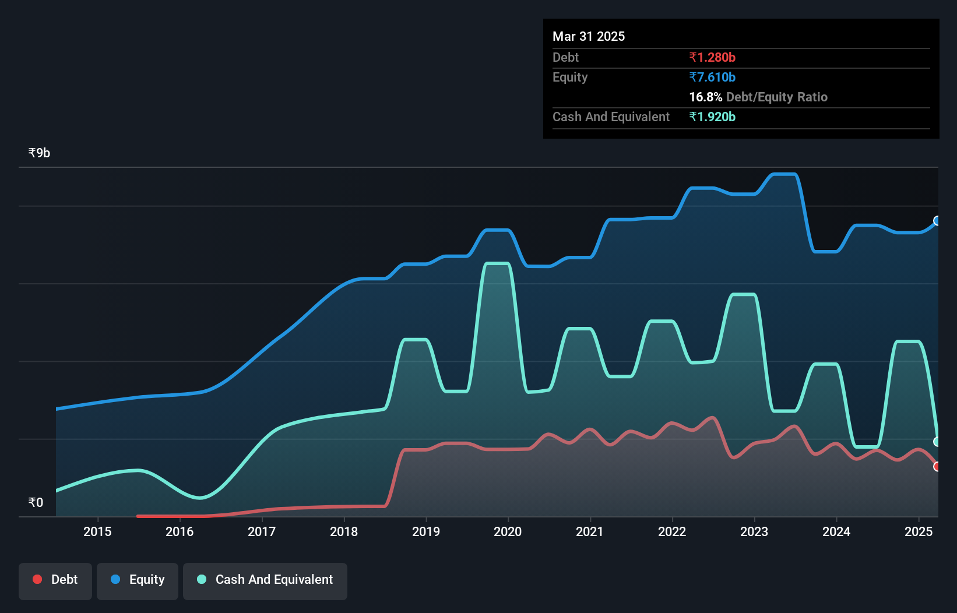
Task: Click the ₹0 y-axis label
Action: click(36, 502)
